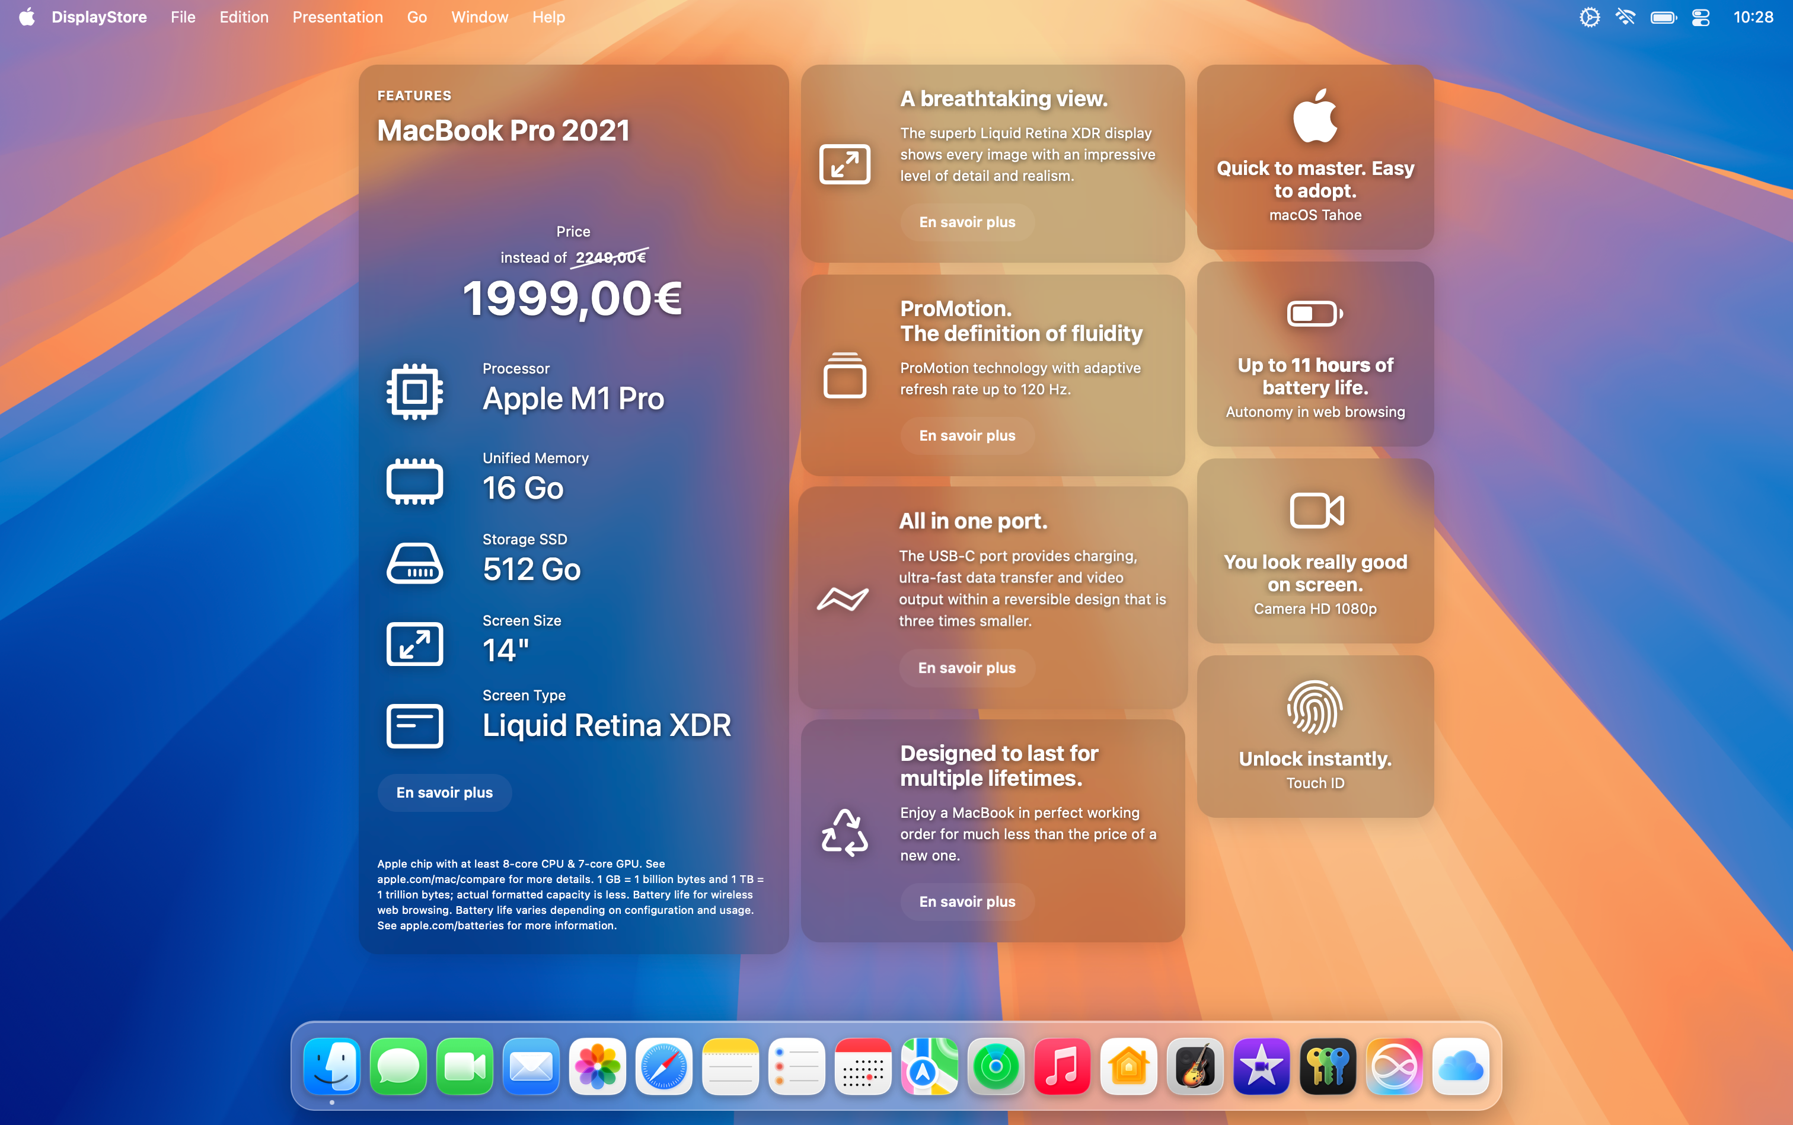Open Finder from the Dock
1793x1125 pixels.
(331, 1066)
